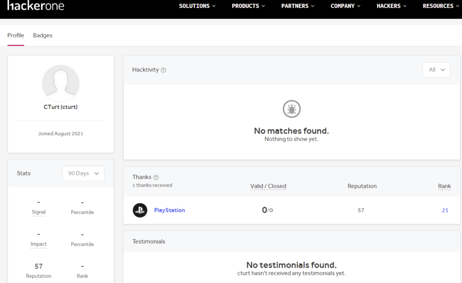Open the Hackers menu
The height and width of the screenshot is (283, 462).
point(392,6)
